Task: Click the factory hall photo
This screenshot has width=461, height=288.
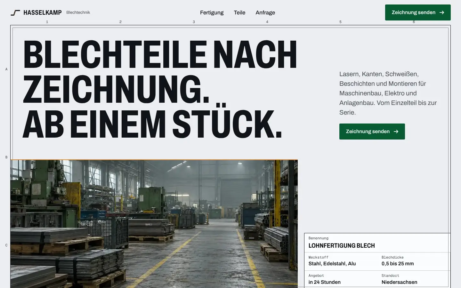Action: coord(154,224)
